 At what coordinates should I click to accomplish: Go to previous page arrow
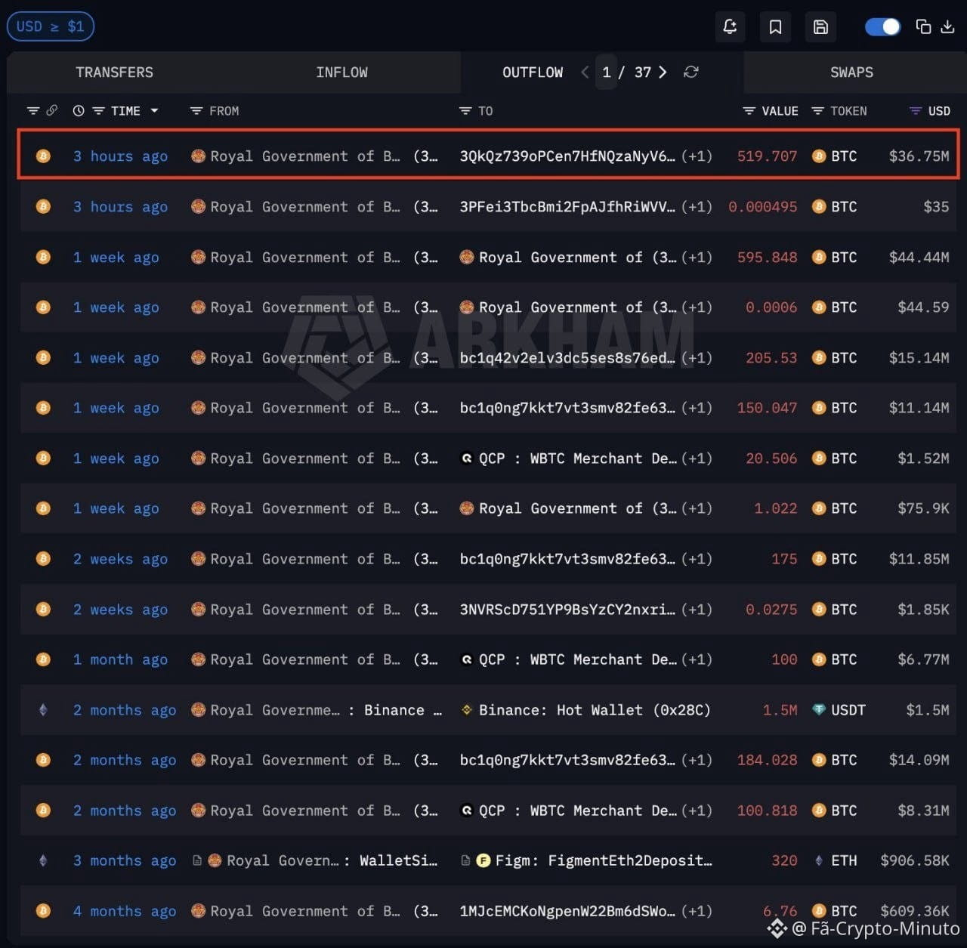585,73
